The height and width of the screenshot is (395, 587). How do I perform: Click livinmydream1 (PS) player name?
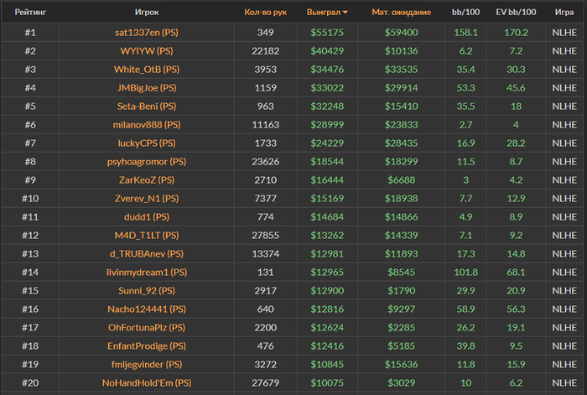pyautogui.click(x=147, y=273)
